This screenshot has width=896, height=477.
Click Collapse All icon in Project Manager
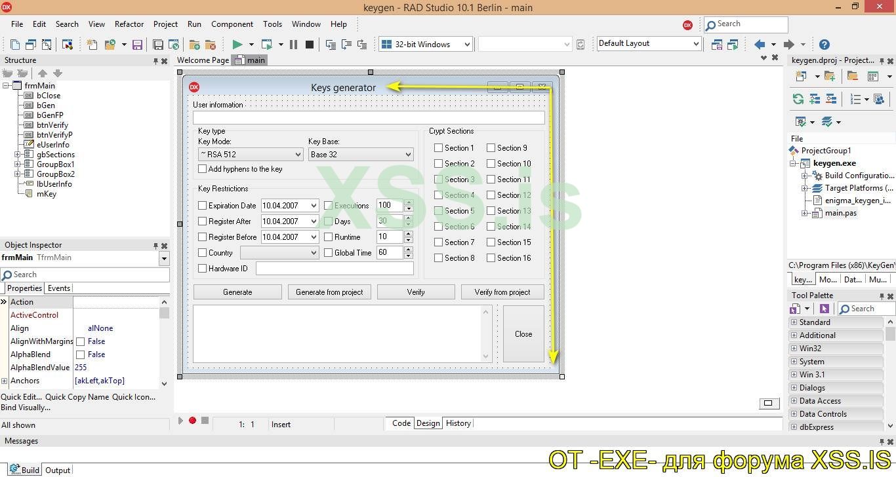pyautogui.click(x=831, y=99)
